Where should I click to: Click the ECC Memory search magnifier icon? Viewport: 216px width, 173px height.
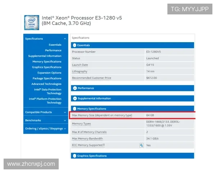point(141,145)
